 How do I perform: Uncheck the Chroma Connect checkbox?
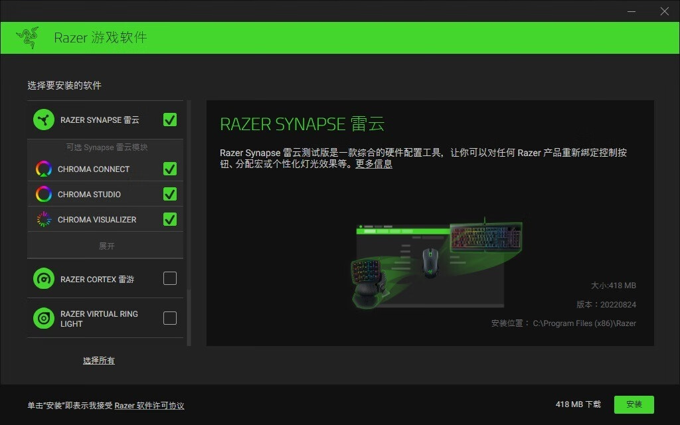(x=170, y=169)
